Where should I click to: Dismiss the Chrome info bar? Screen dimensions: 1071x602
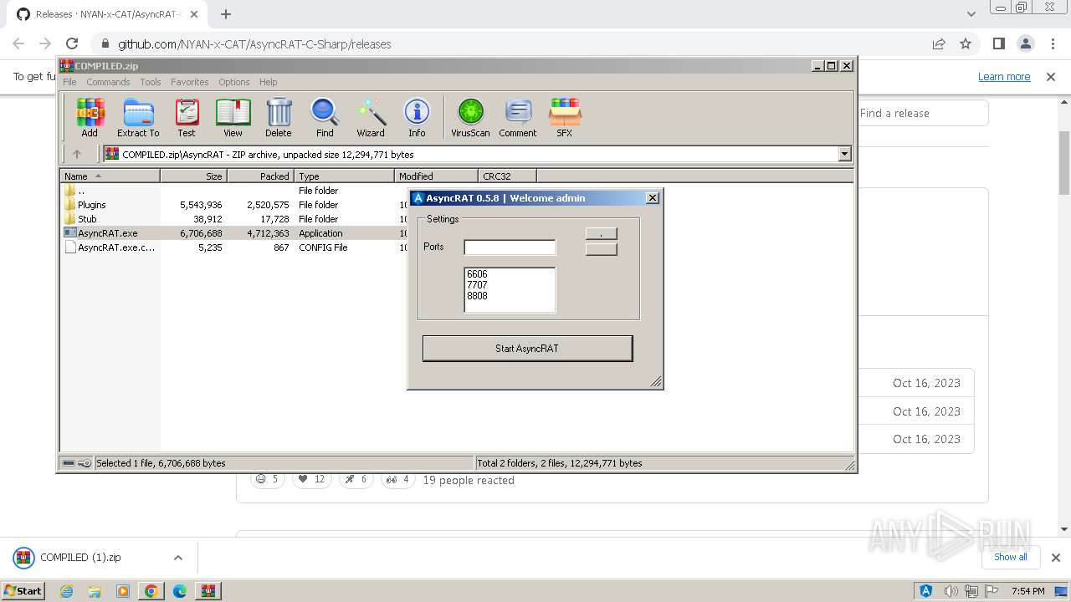(1051, 76)
